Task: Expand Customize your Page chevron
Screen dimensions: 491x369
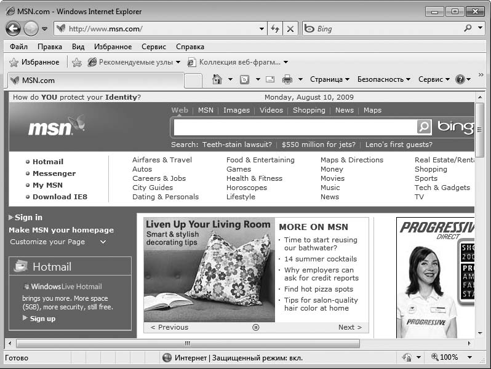Action: coord(103,242)
